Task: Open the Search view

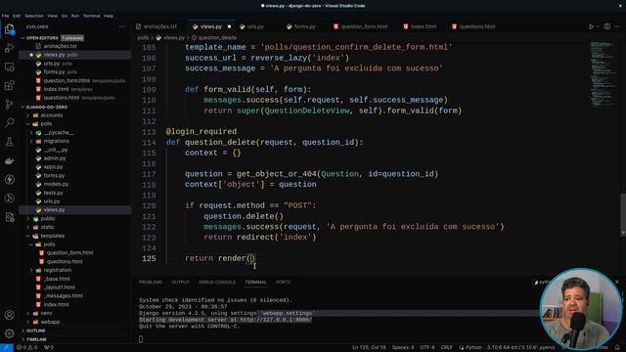Action: [x=9, y=122]
